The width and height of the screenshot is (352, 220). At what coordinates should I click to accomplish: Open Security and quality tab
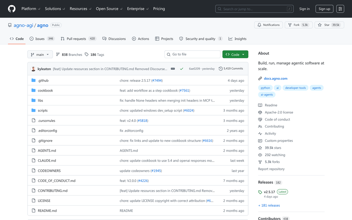tap(201, 39)
